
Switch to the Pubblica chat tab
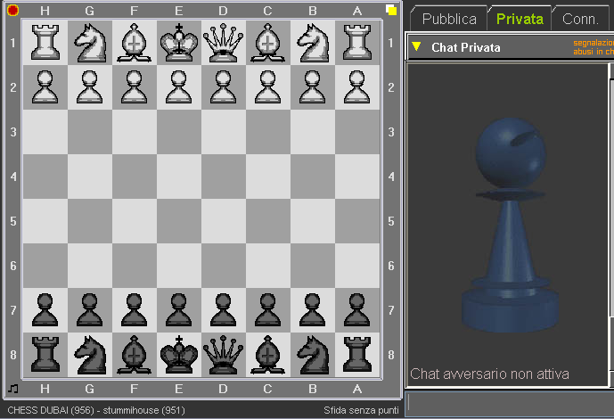[449, 19]
